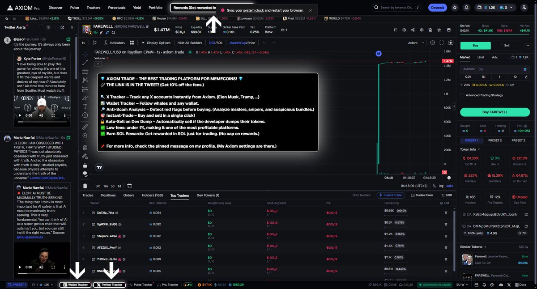Select the trend line drawing tool

coord(85,63)
